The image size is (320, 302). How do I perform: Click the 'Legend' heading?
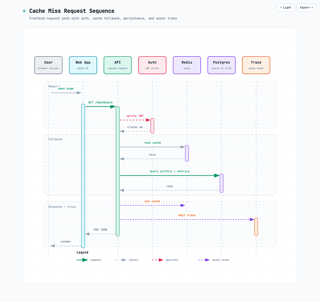click(x=82, y=252)
